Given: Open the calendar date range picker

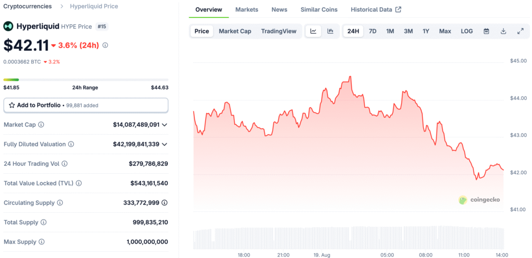Looking at the screenshot, I should 486,31.
